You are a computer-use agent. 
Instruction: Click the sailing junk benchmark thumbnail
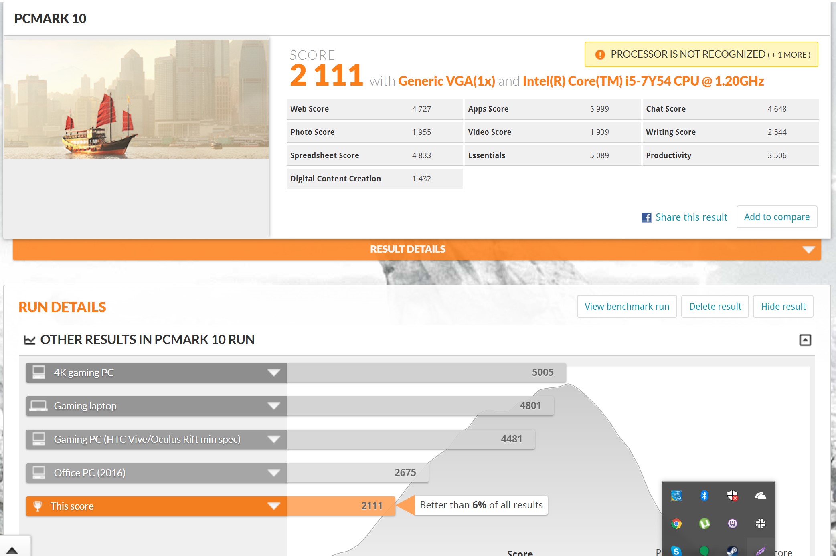tap(136, 99)
